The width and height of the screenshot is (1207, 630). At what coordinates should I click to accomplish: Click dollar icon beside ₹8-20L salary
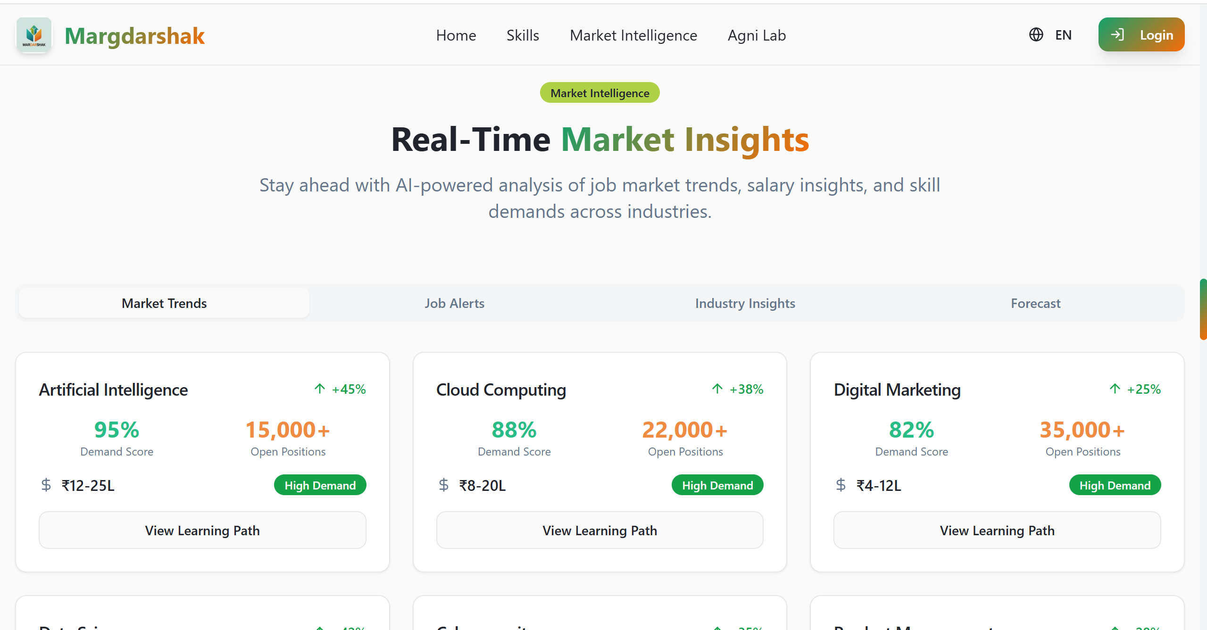[x=444, y=485]
